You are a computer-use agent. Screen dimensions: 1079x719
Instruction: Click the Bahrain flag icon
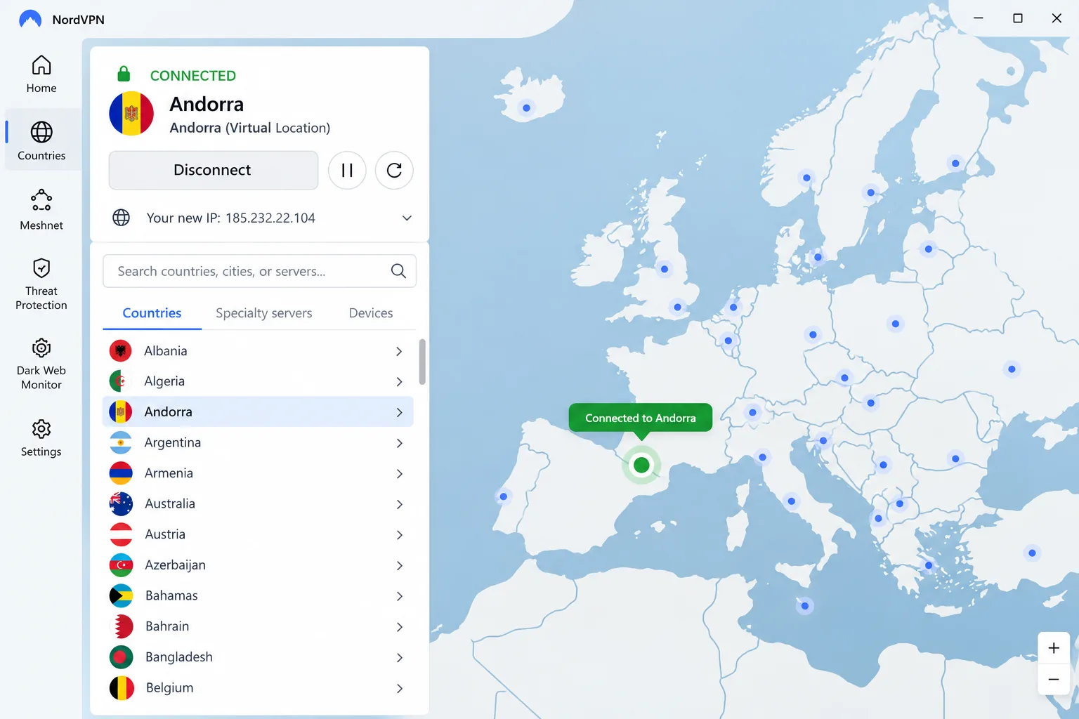coord(121,626)
